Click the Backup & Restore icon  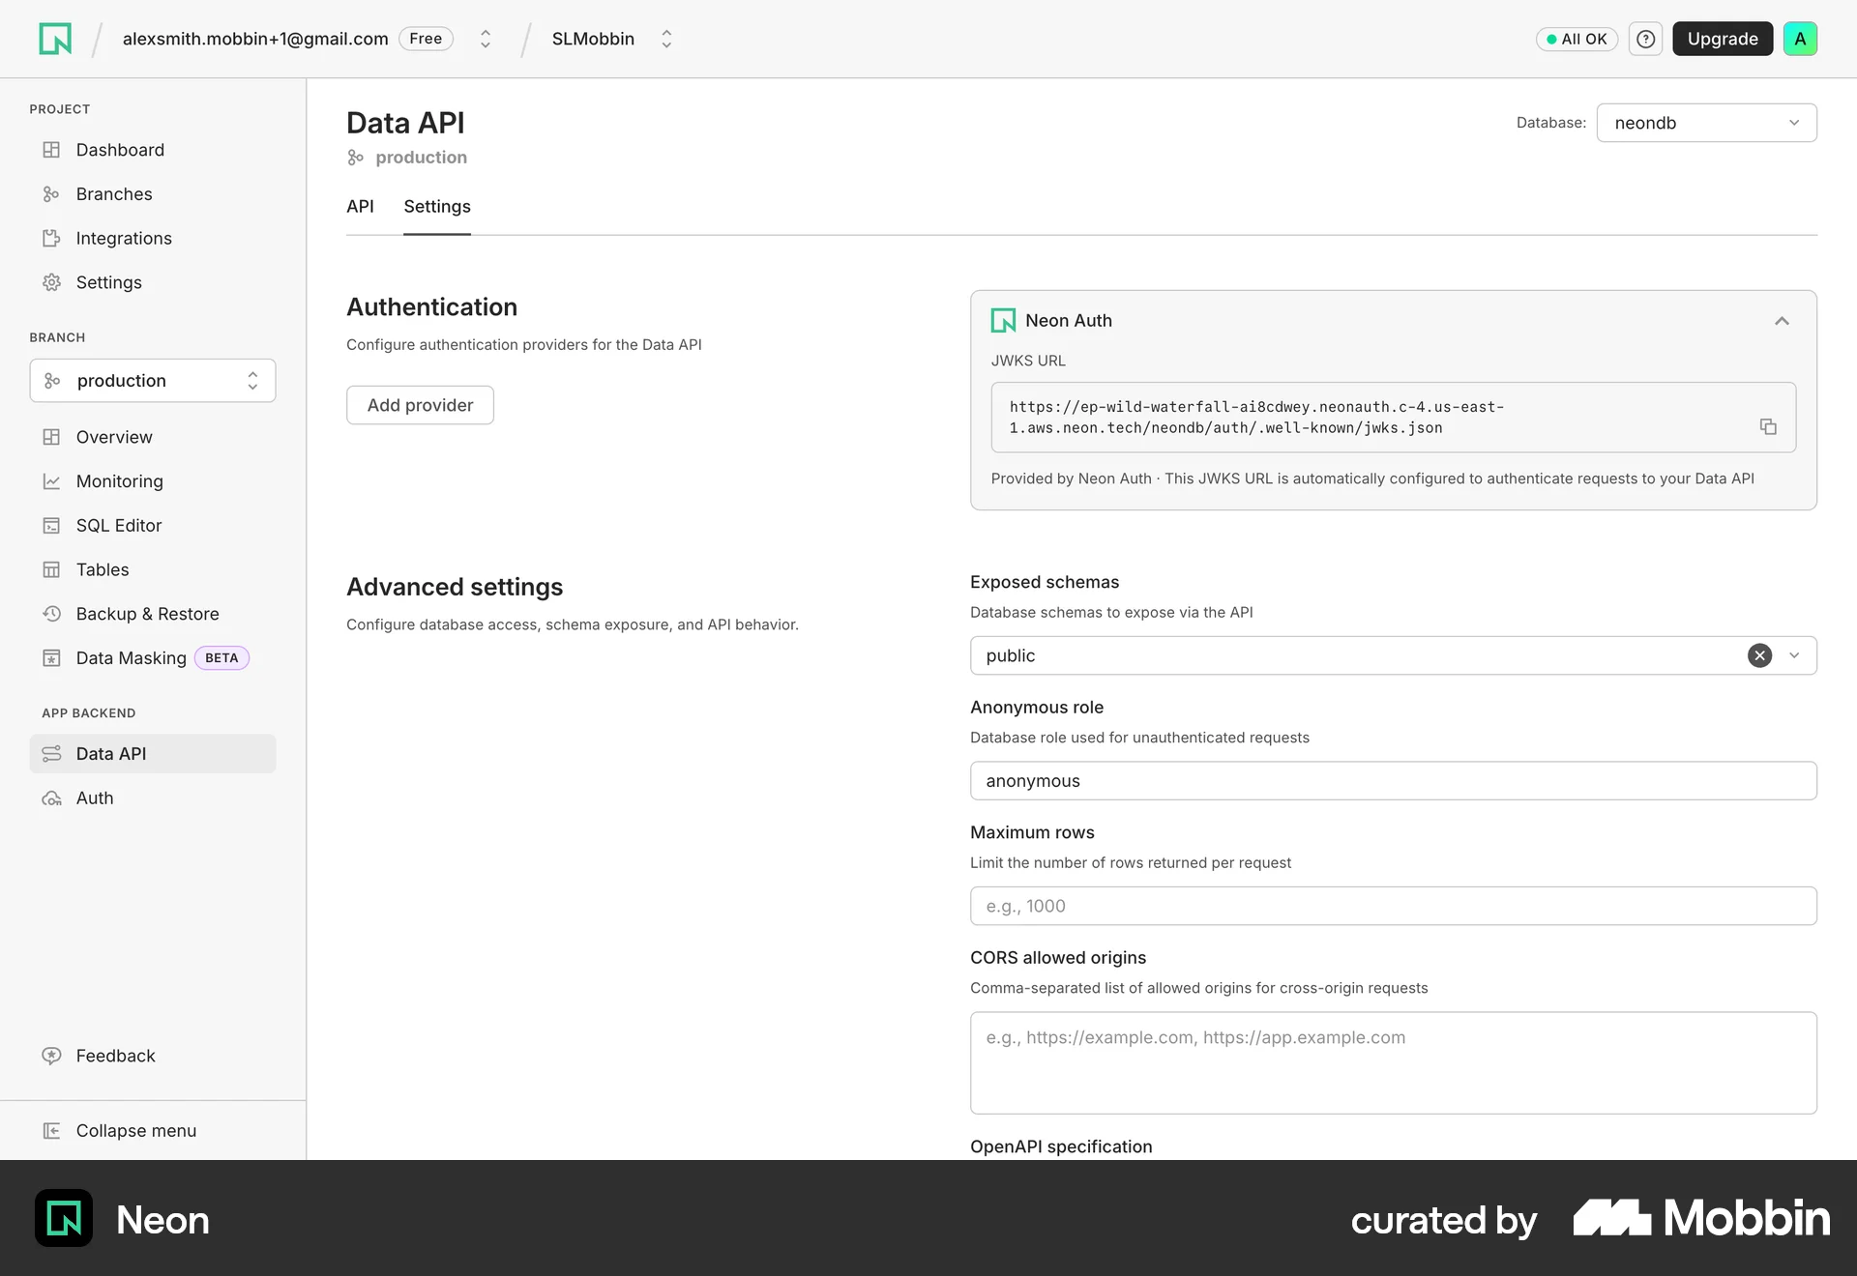[51, 614]
